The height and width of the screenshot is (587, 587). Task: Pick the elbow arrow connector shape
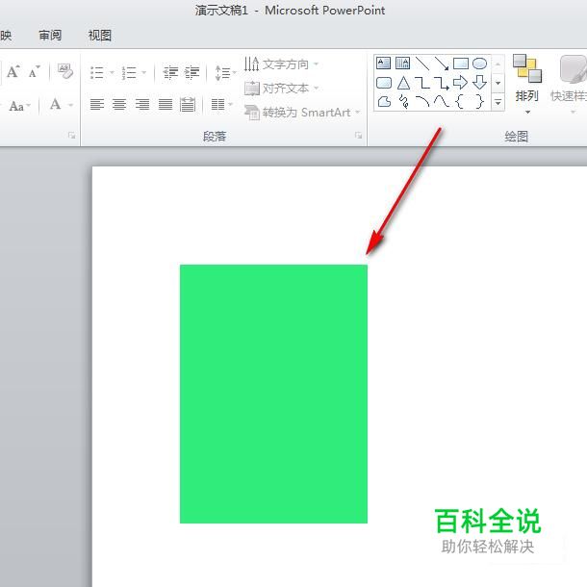[442, 83]
